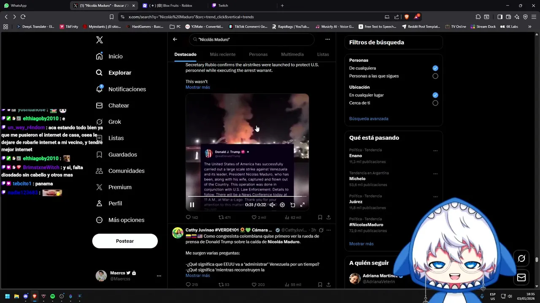
Task: Switch to Destacado tab
Action: point(185,54)
